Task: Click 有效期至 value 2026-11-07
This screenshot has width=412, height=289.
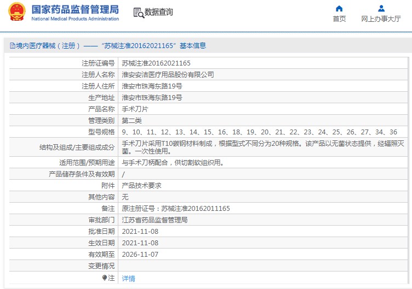Action: pos(140,255)
